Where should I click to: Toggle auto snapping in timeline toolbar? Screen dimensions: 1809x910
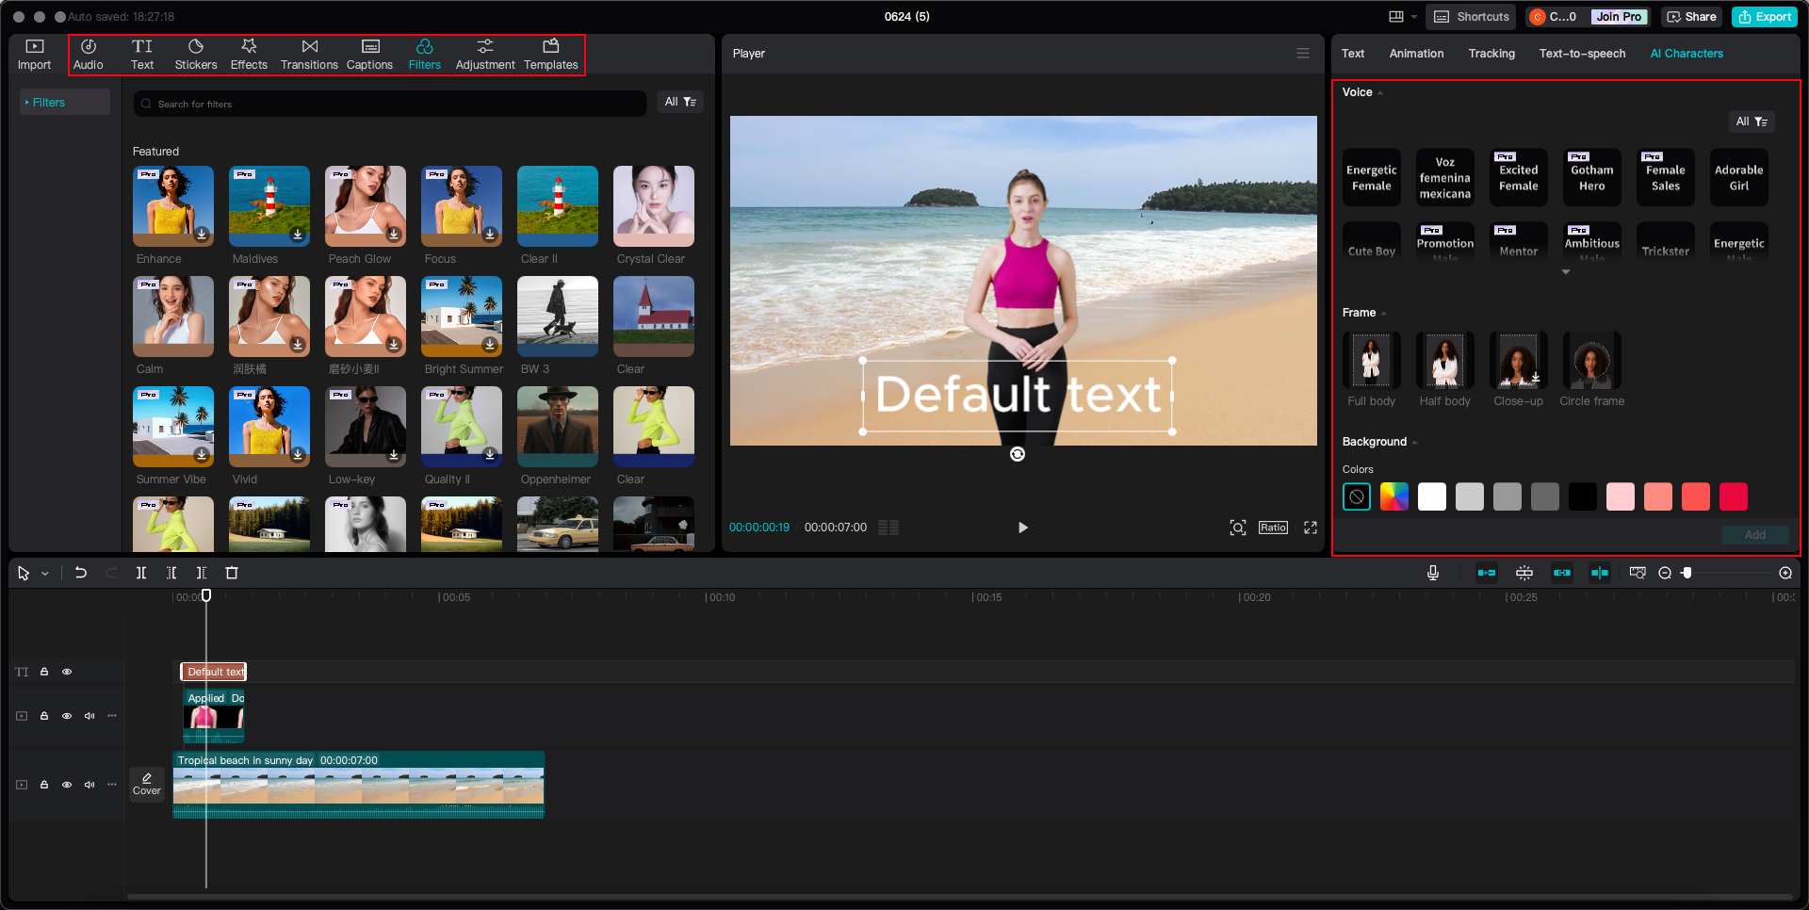click(x=1524, y=573)
